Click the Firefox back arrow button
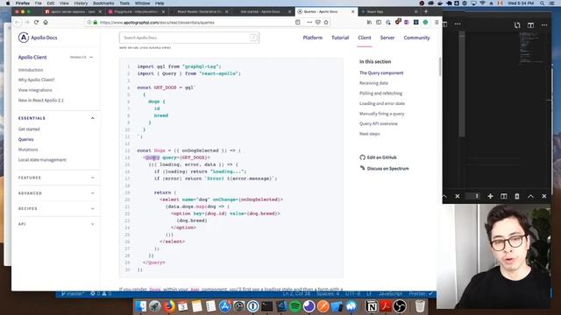Viewport: 561px width, 315px height. pyautogui.click(x=18, y=22)
